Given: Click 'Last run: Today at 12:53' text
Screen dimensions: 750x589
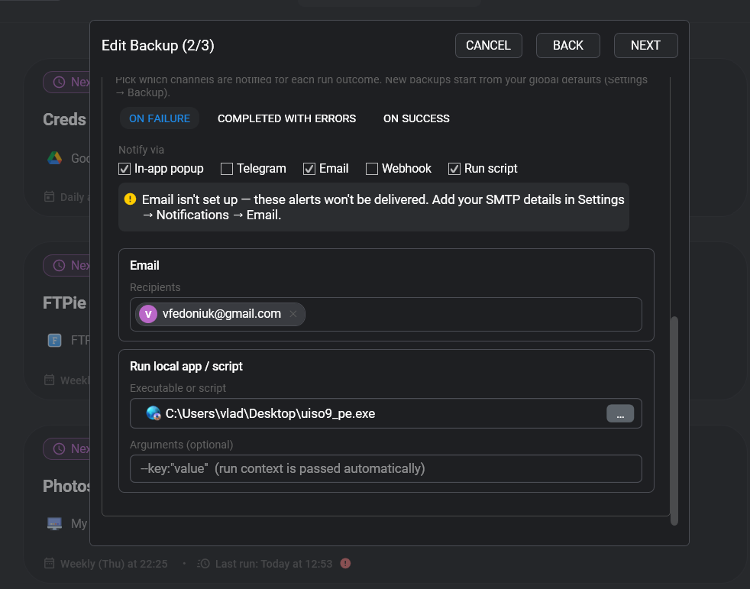Looking at the screenshot, I should coord(273,564).
